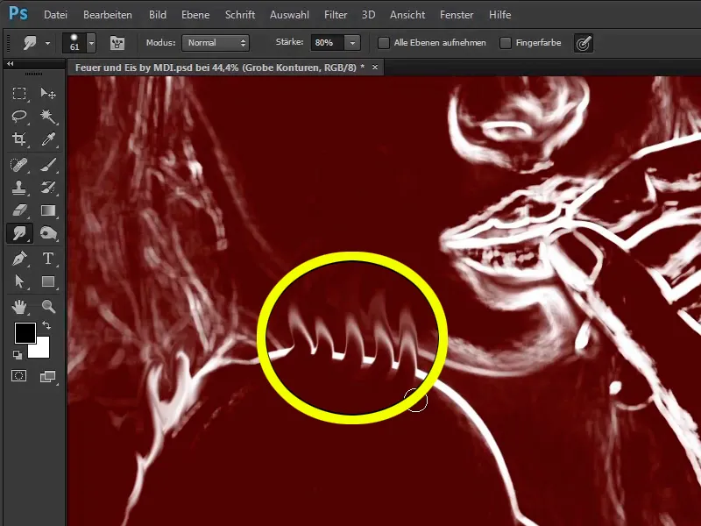Open the Datei menu
701x526 pixels.
click(55, 15)
